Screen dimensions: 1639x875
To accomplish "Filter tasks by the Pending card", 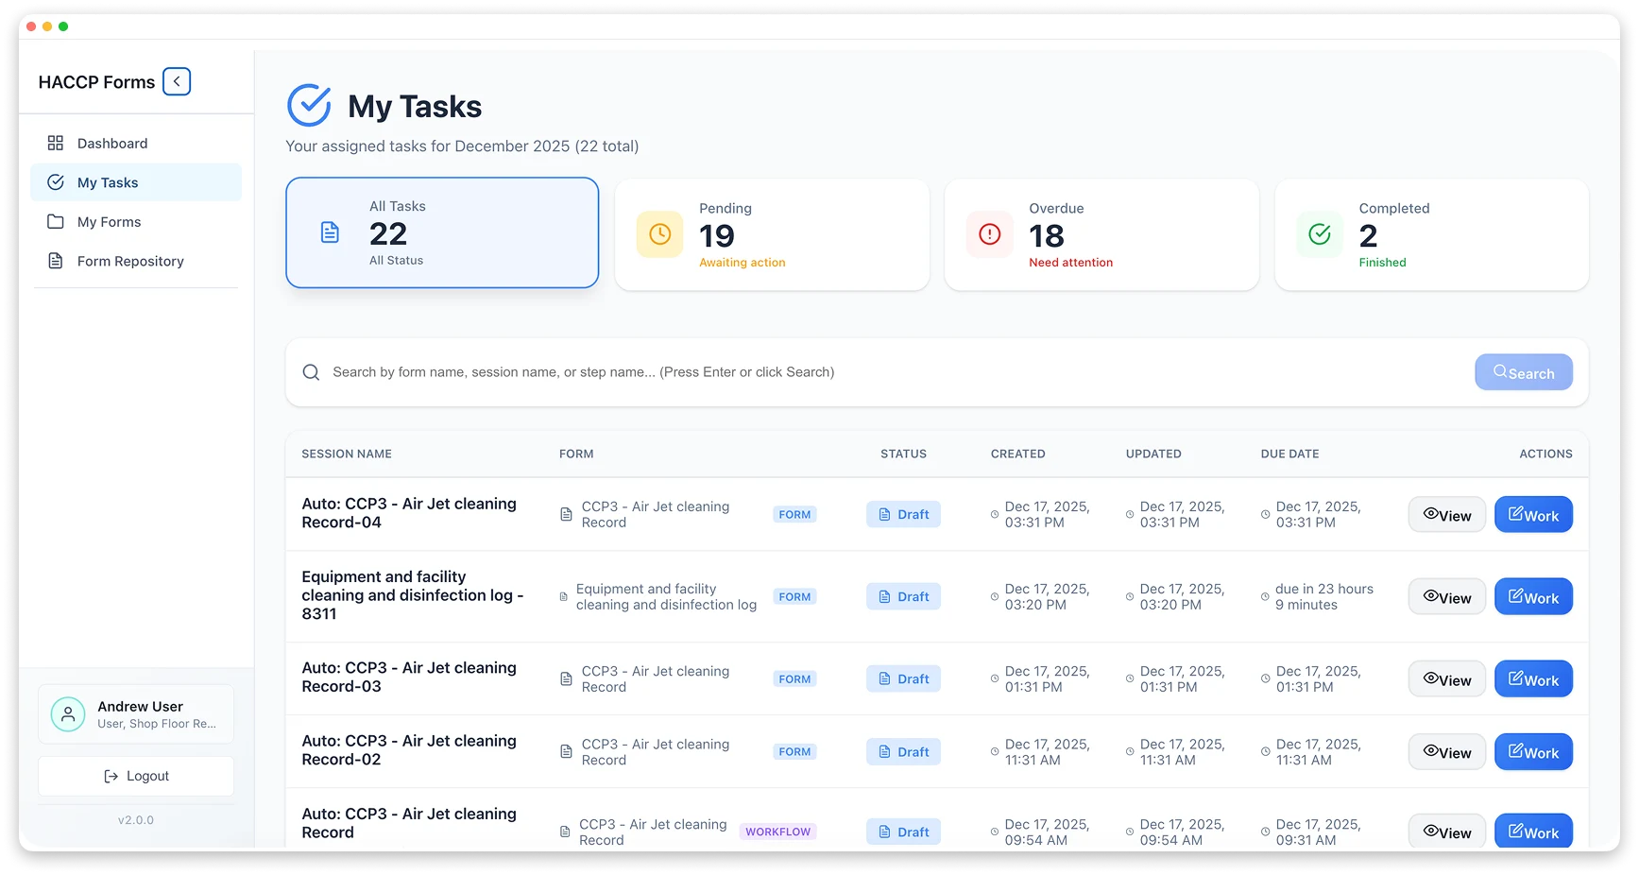I will pos(772,233).
